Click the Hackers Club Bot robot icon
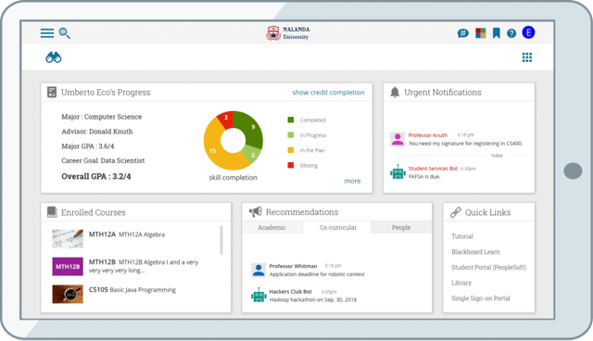 coord(259,296)
